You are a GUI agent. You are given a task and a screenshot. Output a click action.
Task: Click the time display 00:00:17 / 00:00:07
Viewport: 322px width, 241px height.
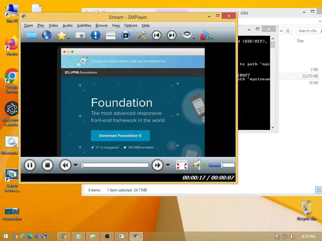[208, 178]
